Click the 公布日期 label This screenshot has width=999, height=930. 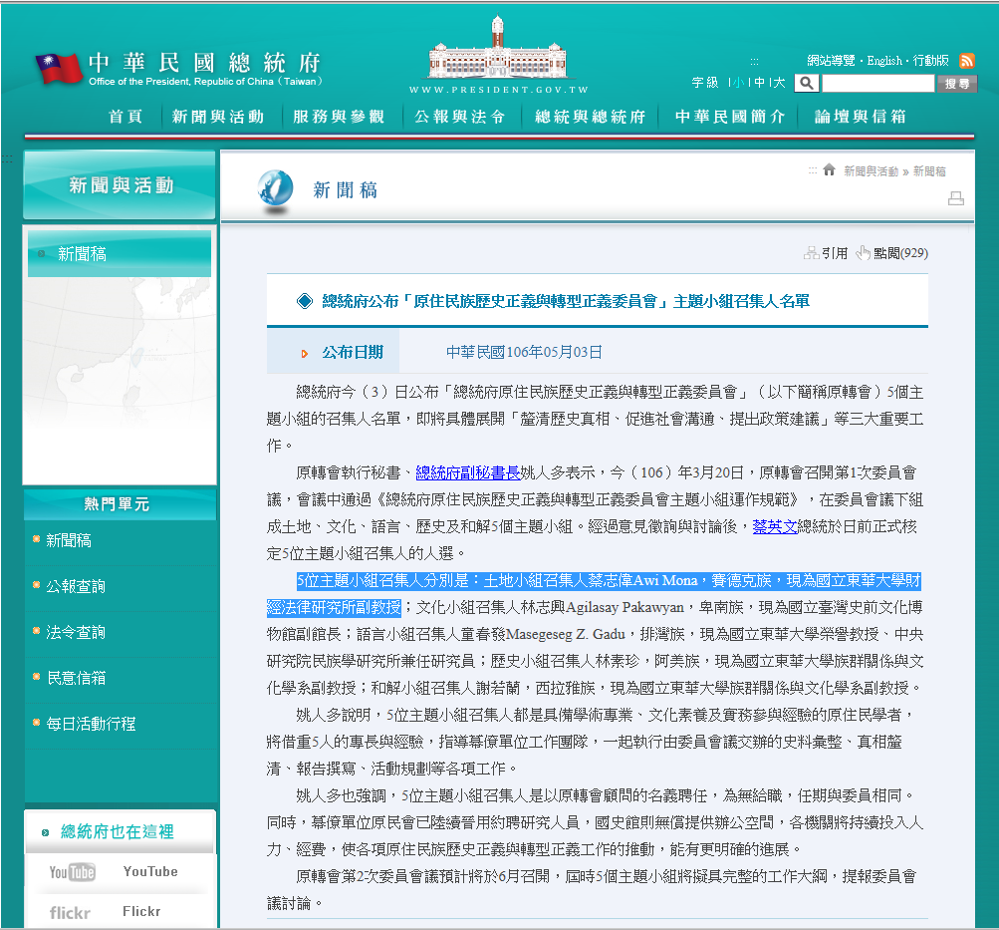tap(353, 352)
